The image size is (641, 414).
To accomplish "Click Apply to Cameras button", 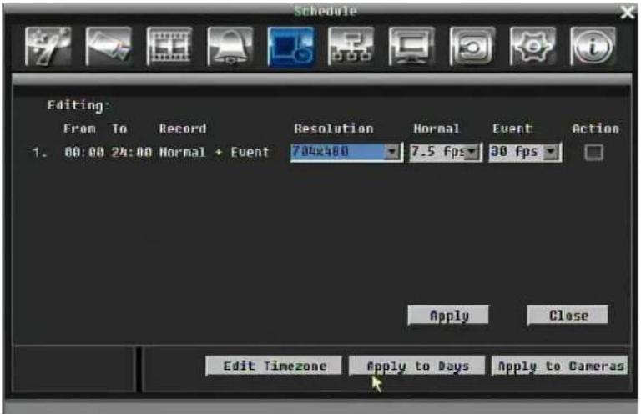I will tap(560, 366).
